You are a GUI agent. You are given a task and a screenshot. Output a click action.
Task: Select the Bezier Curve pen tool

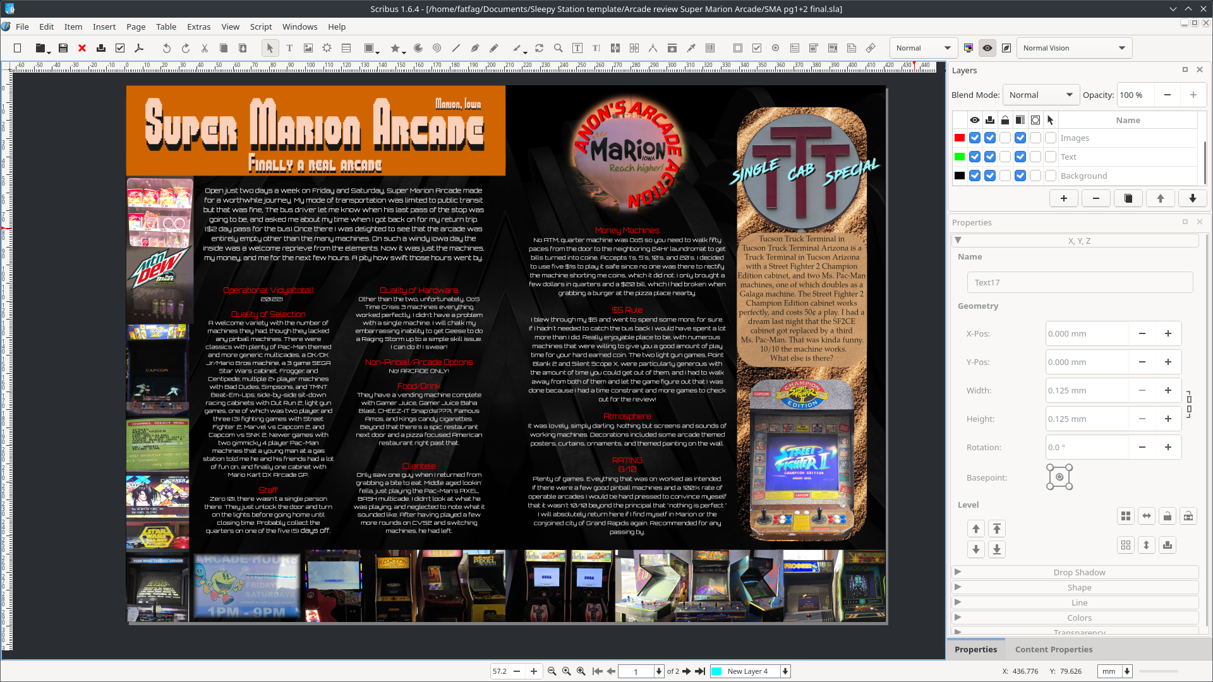click(475, 48)
